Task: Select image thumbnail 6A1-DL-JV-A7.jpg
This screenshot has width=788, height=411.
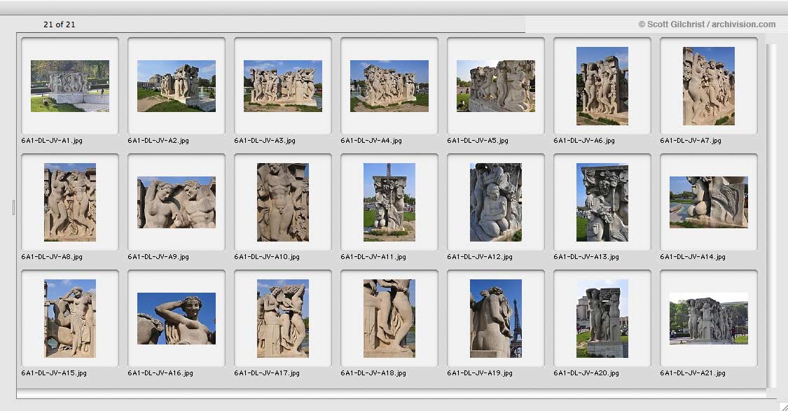Action: [x=709, y=86]
